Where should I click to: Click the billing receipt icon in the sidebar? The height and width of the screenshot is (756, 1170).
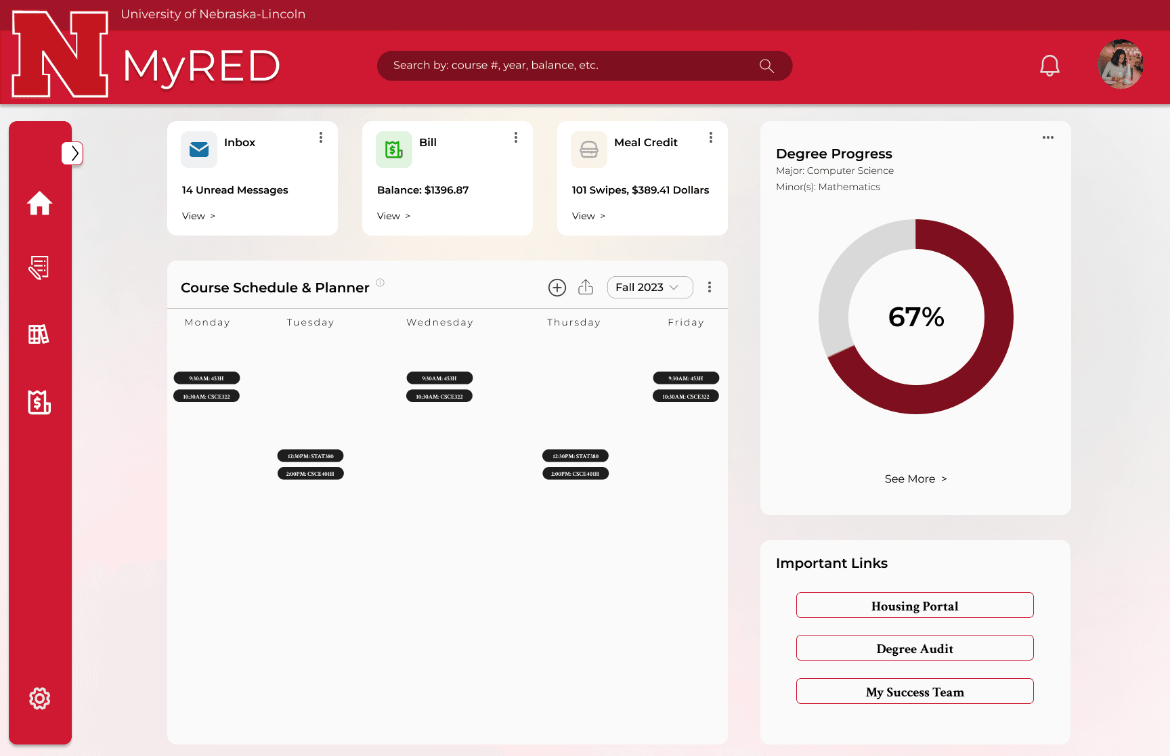click(39, 403)
